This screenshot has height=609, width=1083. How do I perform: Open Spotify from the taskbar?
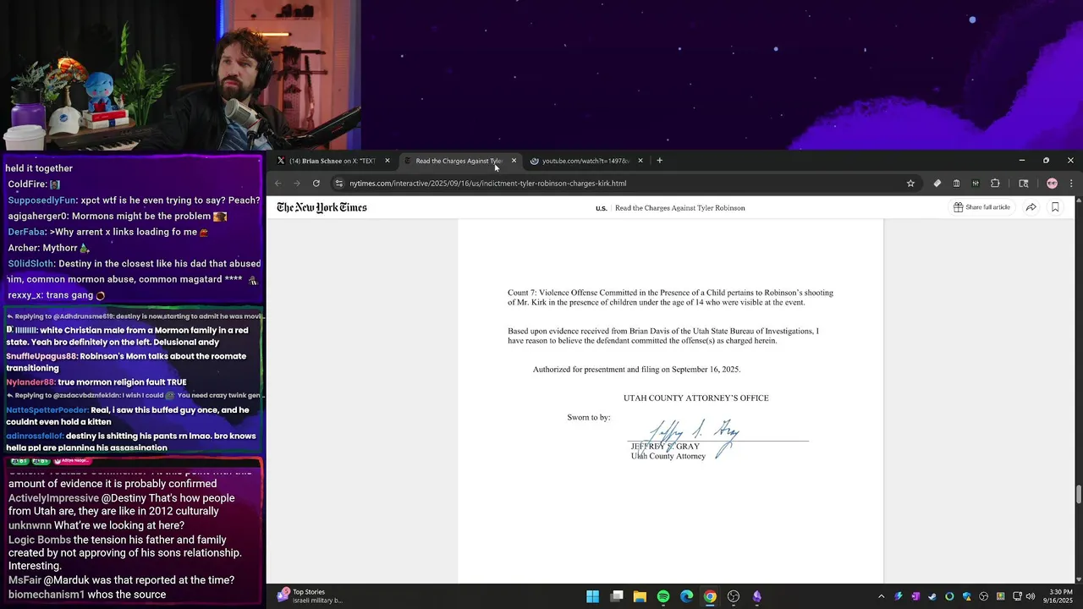click(663, 596)
